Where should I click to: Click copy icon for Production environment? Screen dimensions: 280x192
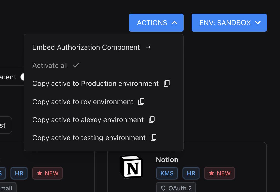coord(167,84)
